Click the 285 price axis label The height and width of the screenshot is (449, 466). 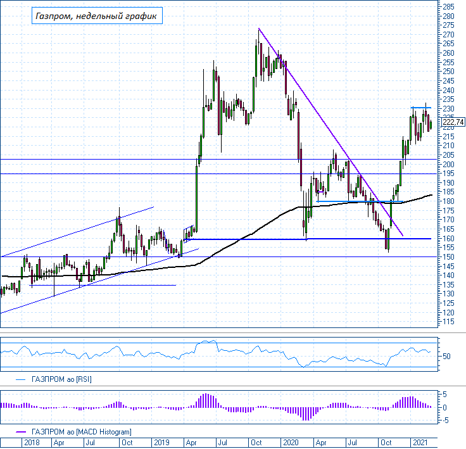(448, 6)
